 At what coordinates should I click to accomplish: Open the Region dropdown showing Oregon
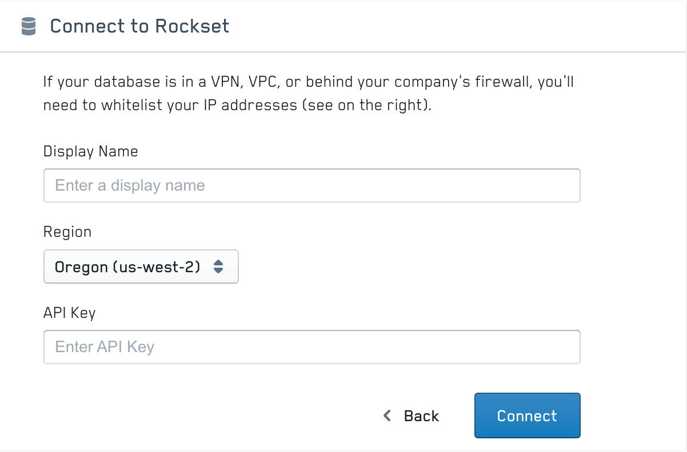tap(141, 267)
